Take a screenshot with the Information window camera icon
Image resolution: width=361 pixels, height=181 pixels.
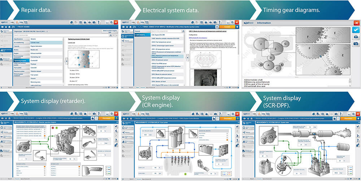[x=356, y=44]
